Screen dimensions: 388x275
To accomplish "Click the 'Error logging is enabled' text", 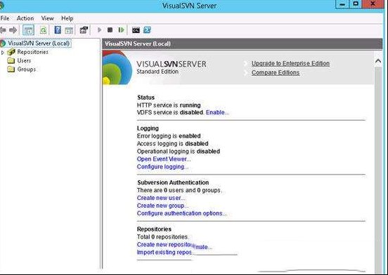I will 169,136.
